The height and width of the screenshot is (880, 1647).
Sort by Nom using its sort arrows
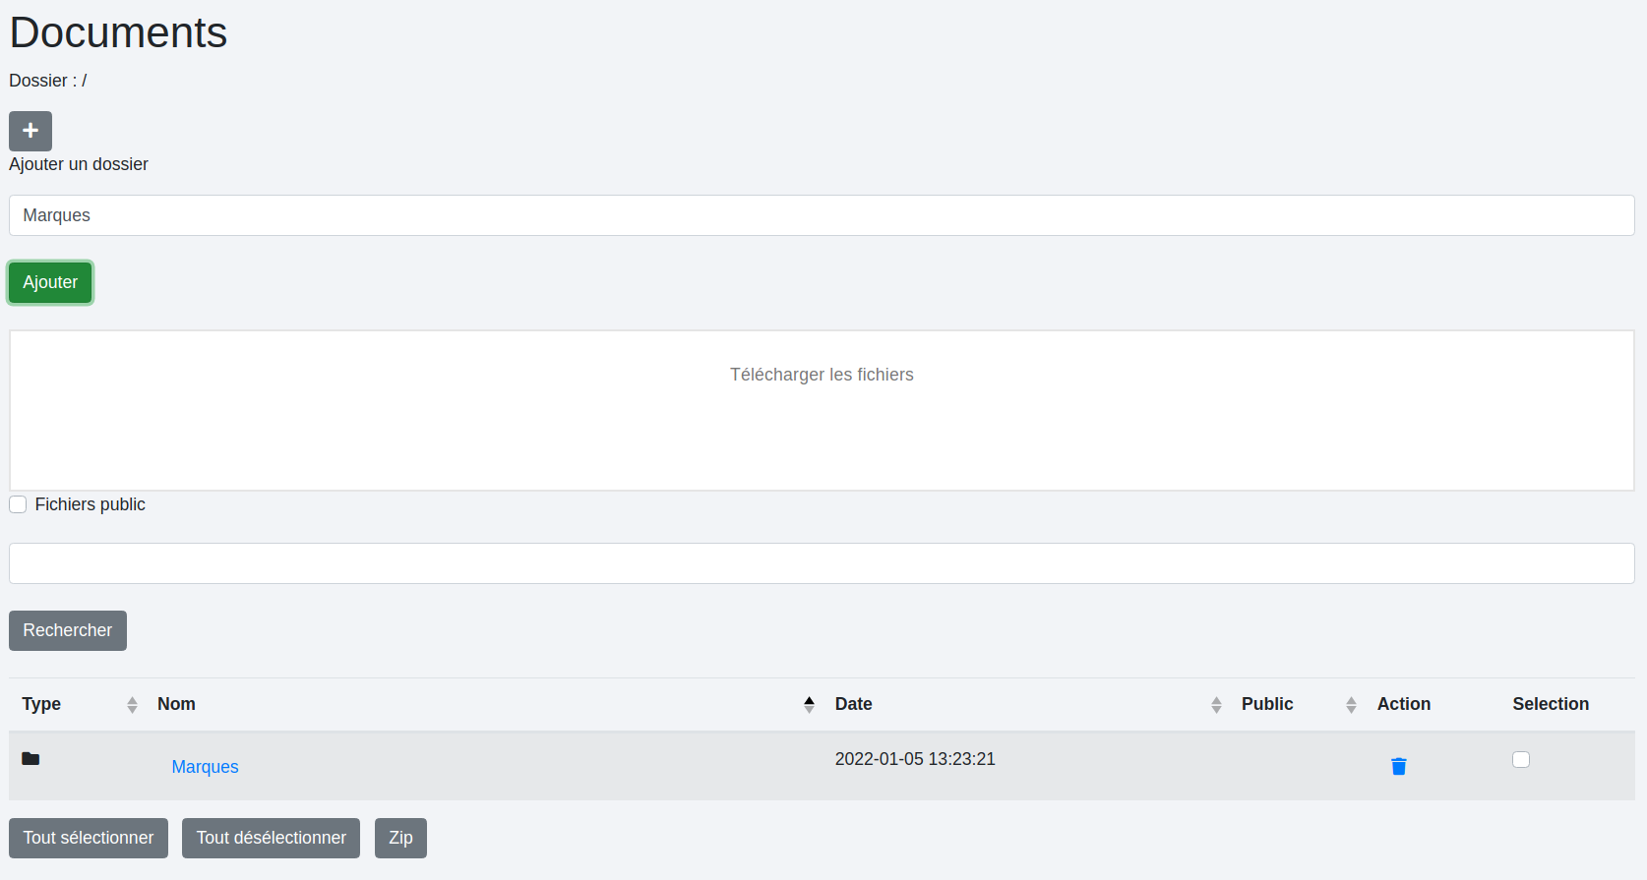(x=809, y=705)
